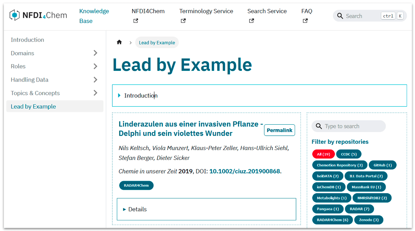
Task: Click the Permalink button
Action: 279,130
